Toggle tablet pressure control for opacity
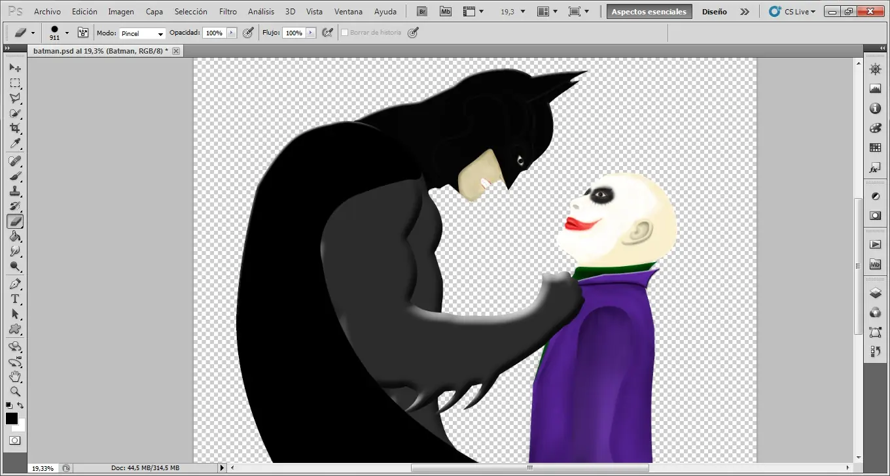890x476 pixels. tap(248, 32)
